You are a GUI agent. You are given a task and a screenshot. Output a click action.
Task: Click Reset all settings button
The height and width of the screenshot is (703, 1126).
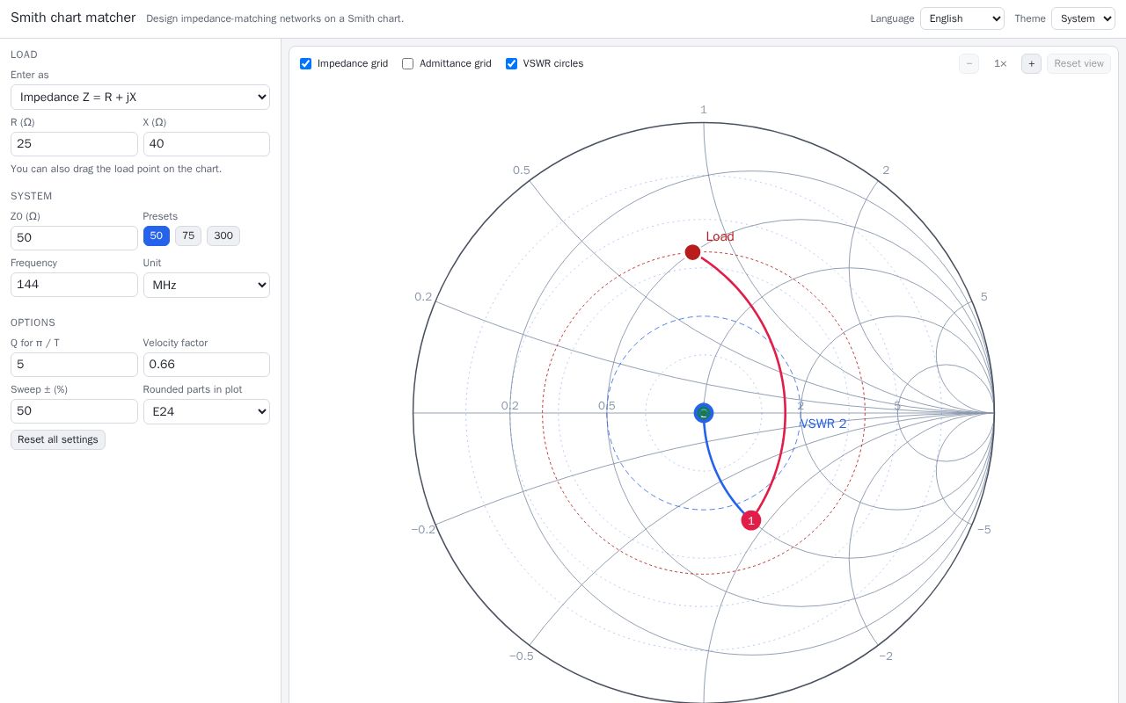click(x=58, y=439)
